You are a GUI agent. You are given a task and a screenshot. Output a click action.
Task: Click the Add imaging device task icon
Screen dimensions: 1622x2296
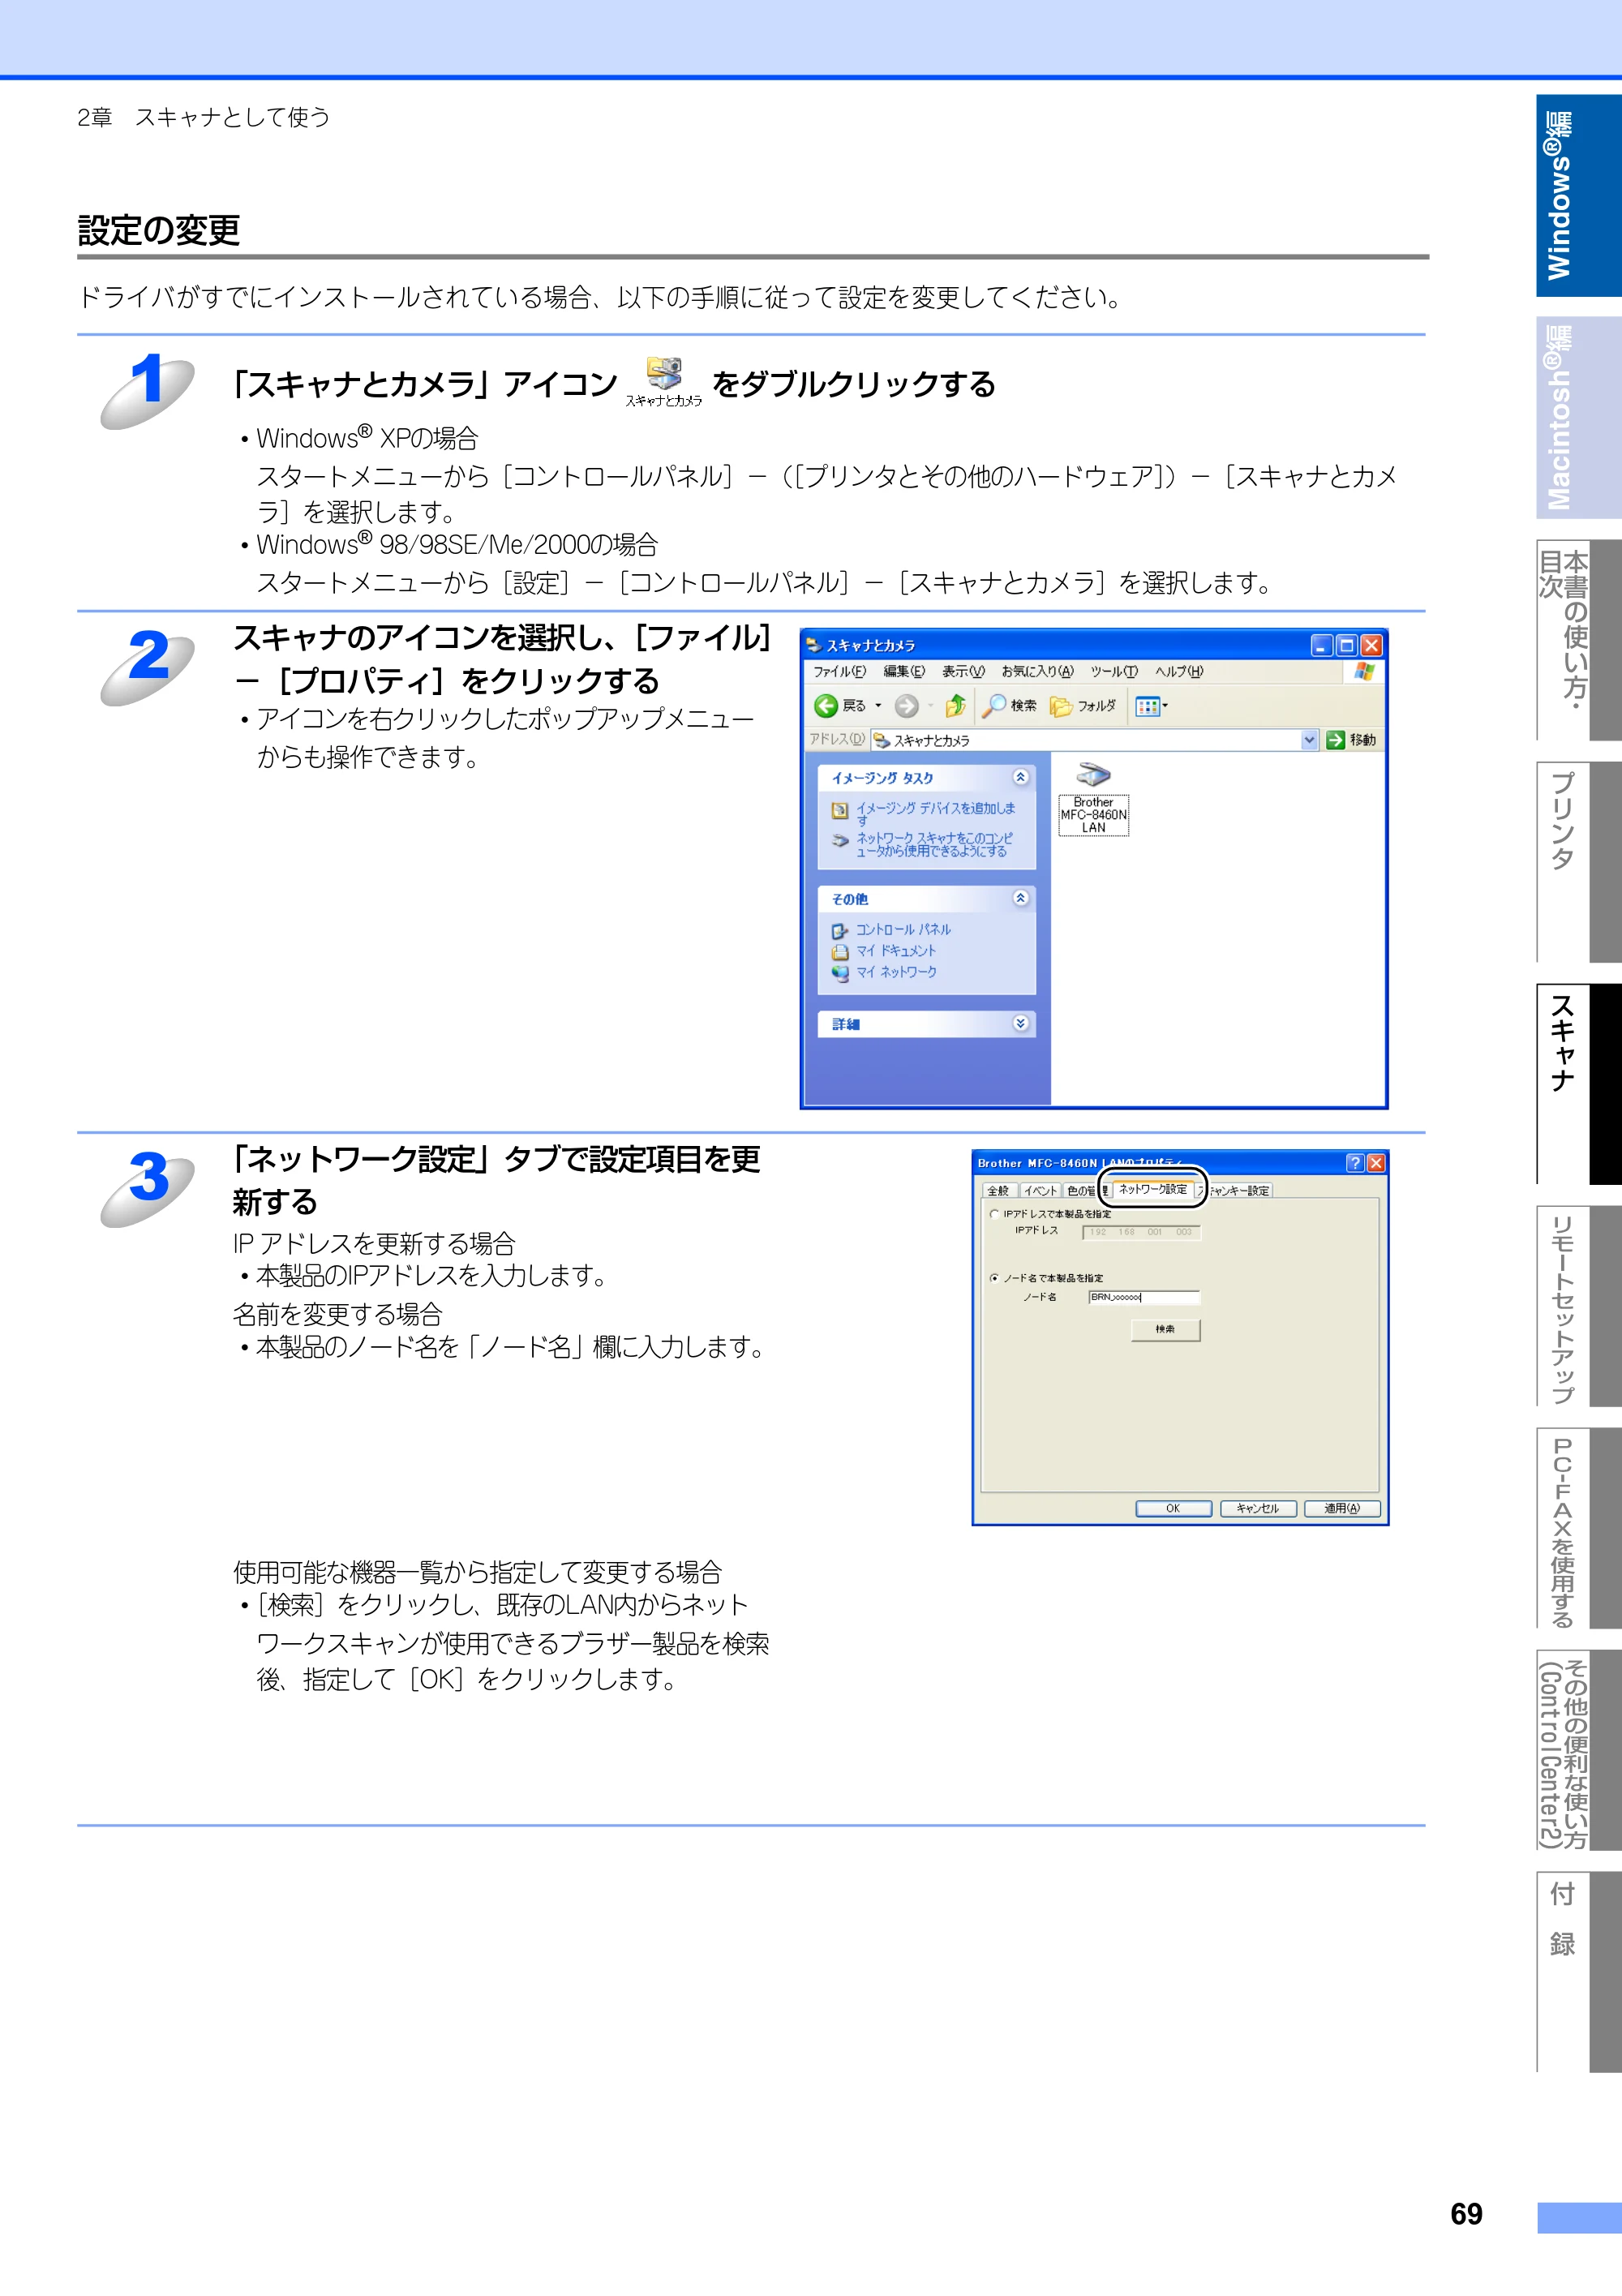click(x=840, y=810)
